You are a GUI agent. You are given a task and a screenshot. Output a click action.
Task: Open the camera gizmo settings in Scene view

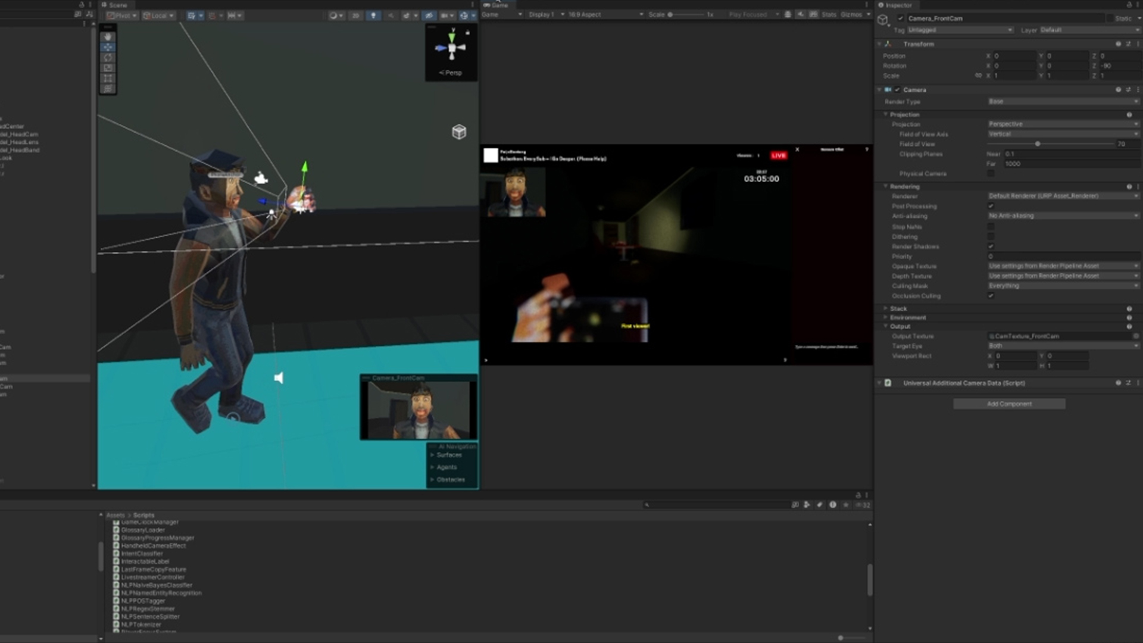click(x=451, y=16)
